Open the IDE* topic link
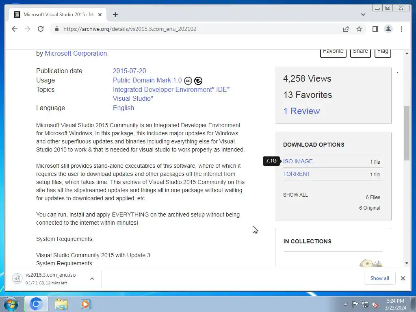This screenshot has width=416, height=312. [223, 89]
